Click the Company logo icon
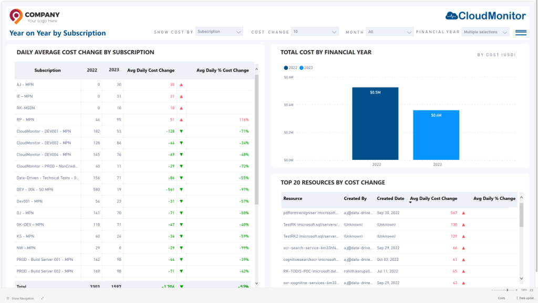 pyautogui.click(x=16, y=16)
